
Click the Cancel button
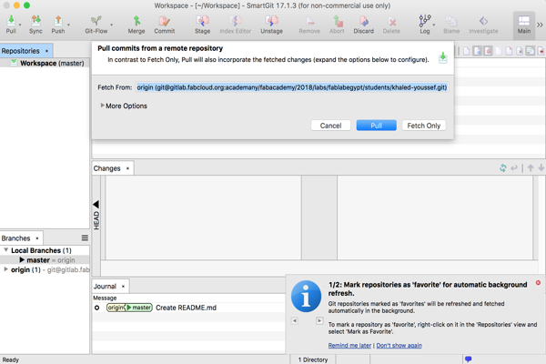(330, 126)
